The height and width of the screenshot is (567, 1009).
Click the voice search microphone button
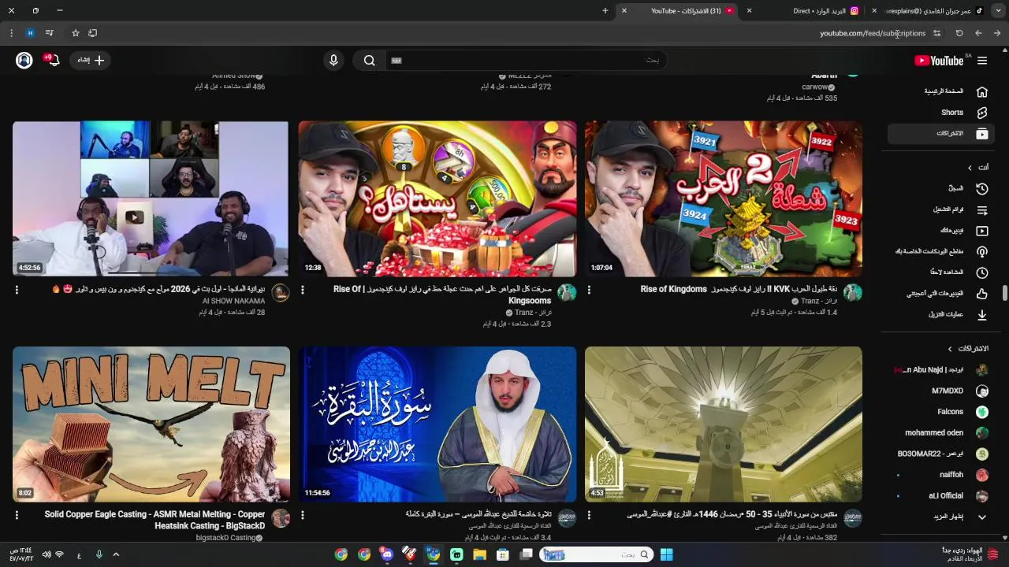pos(333,61)
